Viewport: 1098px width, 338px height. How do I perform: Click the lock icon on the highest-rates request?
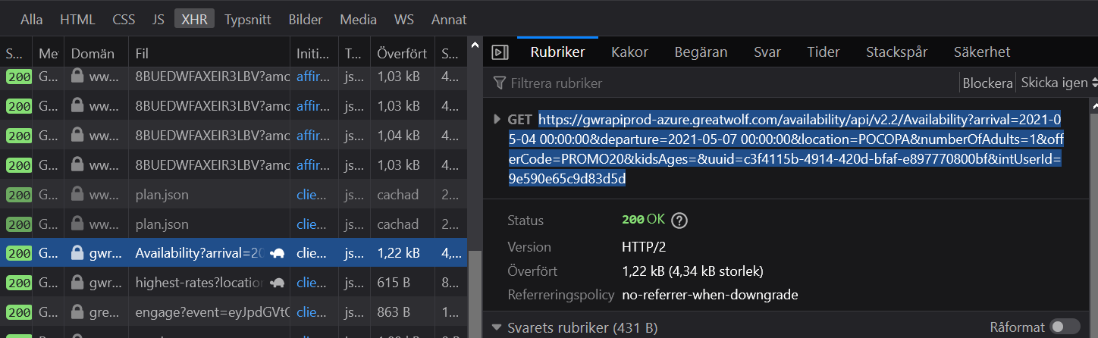(77, 283)
